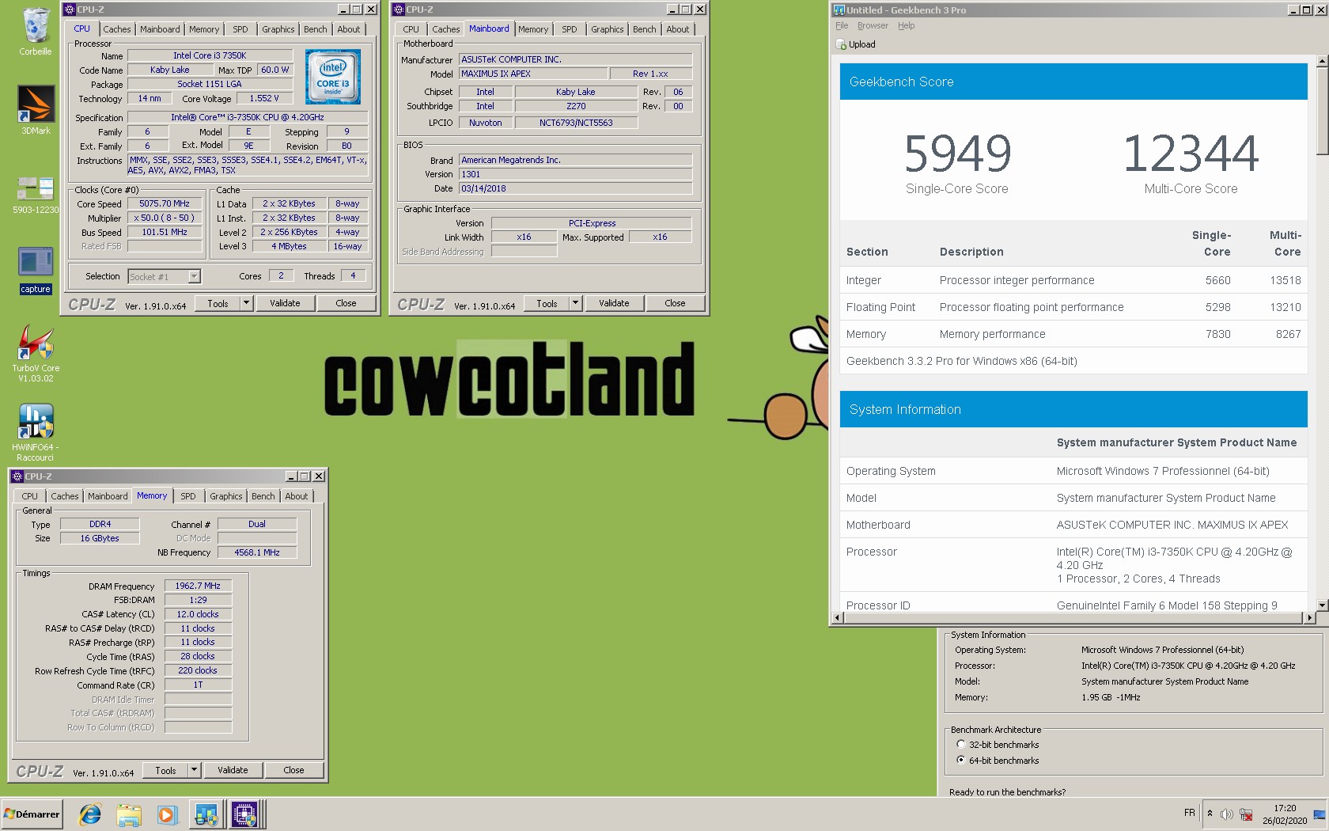Screen dimensions: 1329x831
Task: Switch to Graphics tab in Memory CPU-Z
Action: coord(226,496)
